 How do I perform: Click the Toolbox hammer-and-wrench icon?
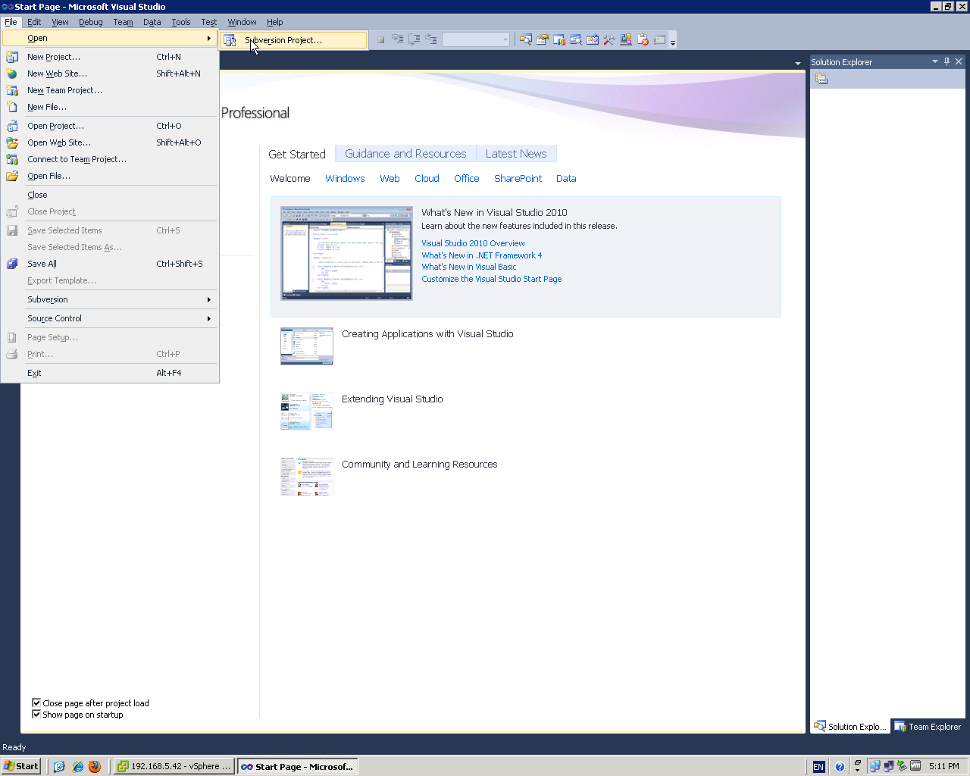609,39
